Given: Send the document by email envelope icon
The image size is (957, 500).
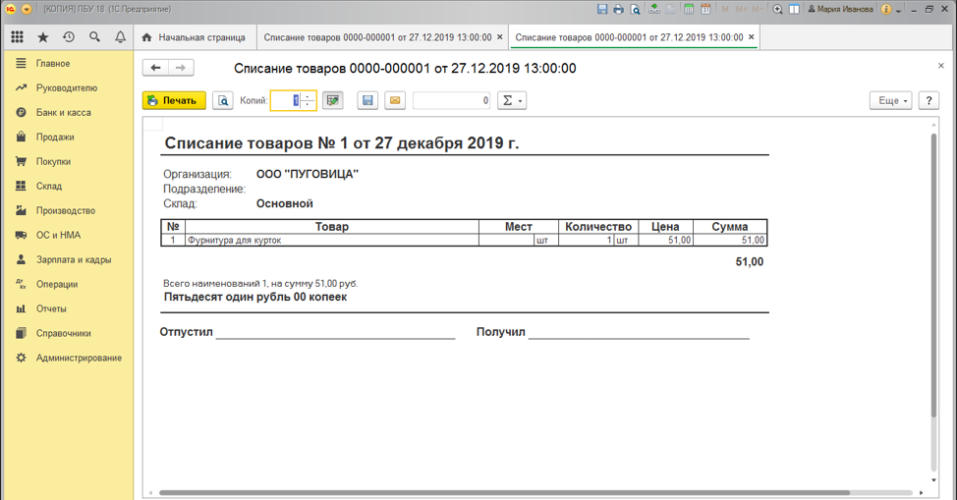Looking at the screenshot, I should tap(394, 101).
